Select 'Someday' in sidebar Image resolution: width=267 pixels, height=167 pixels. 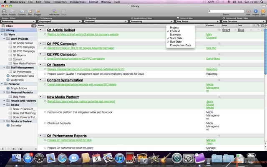[x=16, y=125]
